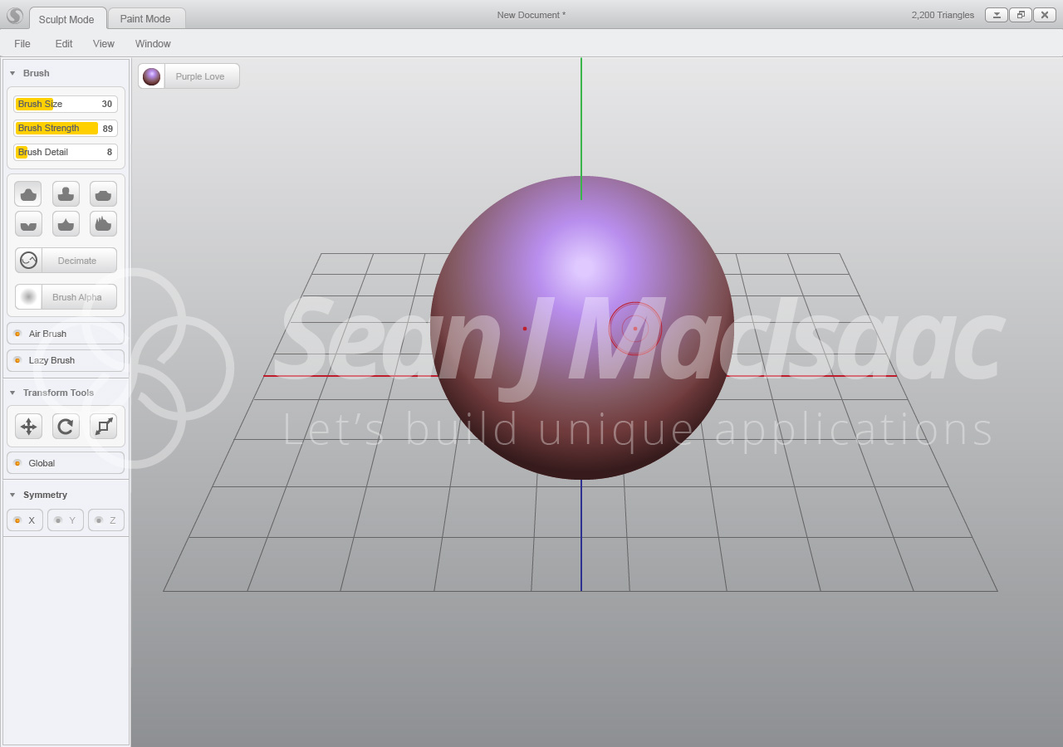Select the spiky multi-peak brush
This screenshot has width=1063, height=747.
pyautogui.click(x=103, y=224)
